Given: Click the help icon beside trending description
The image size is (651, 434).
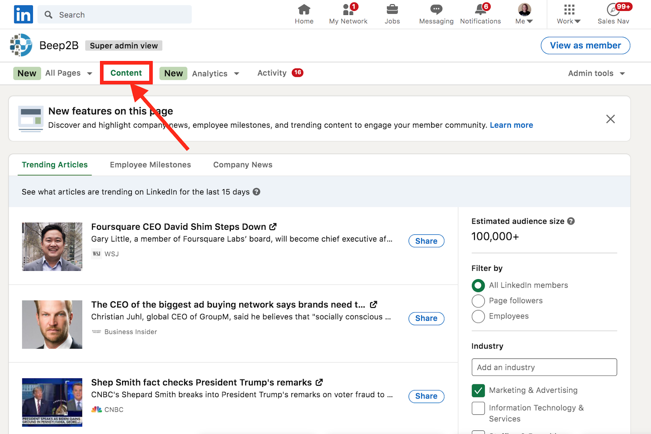Looking at the screenshot, I should point(256,192).
